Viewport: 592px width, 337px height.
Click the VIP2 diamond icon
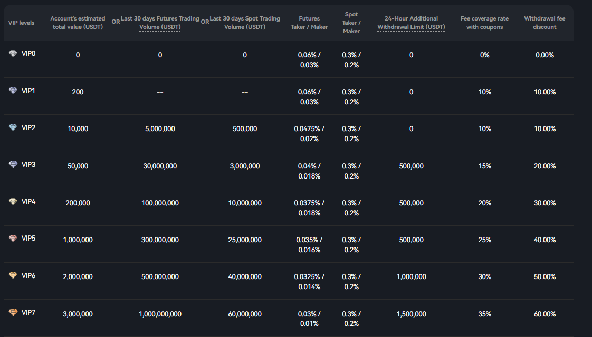[x=13, y=127]
